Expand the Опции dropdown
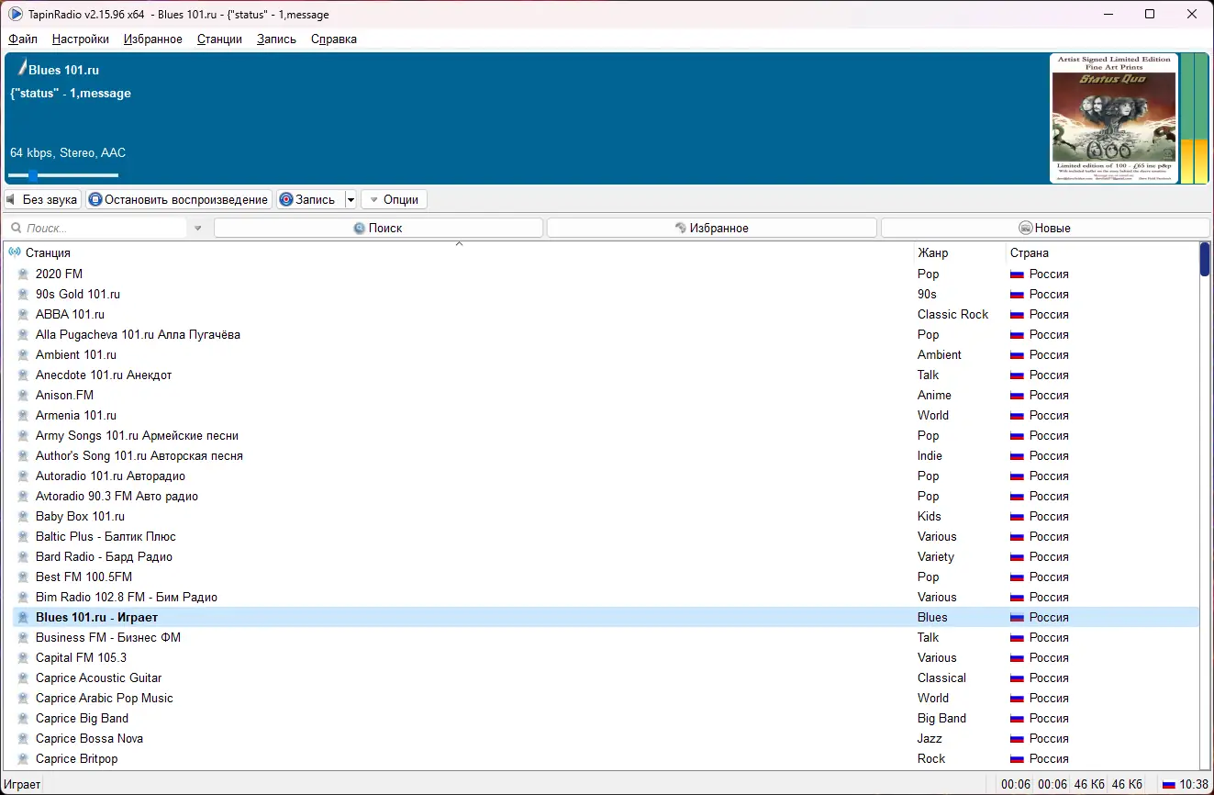Screen dimensions: 1214x795 [x=394, y=199]
